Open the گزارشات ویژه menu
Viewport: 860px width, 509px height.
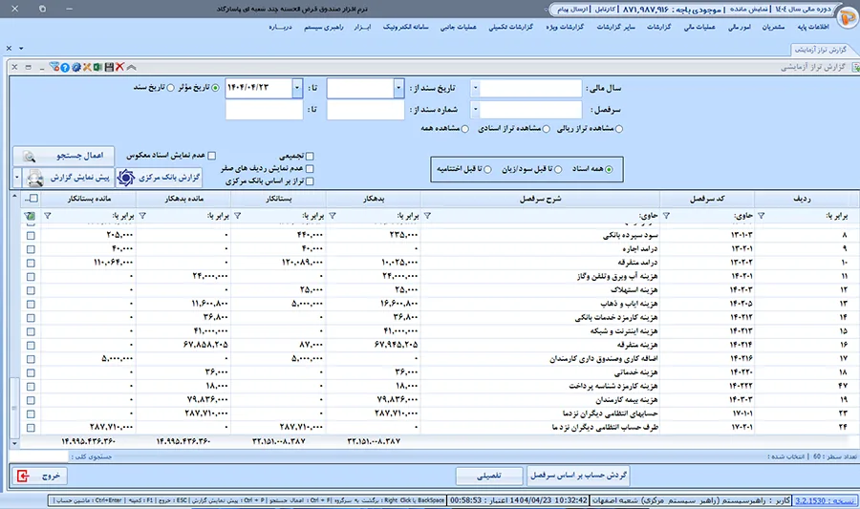tap(565, 27)
